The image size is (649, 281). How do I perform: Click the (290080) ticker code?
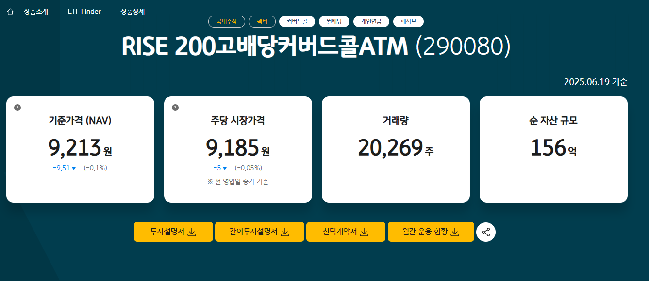[464, 47]
